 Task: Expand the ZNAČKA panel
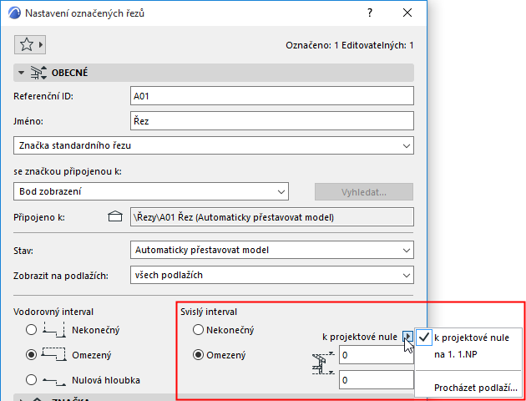coord(21,399)
